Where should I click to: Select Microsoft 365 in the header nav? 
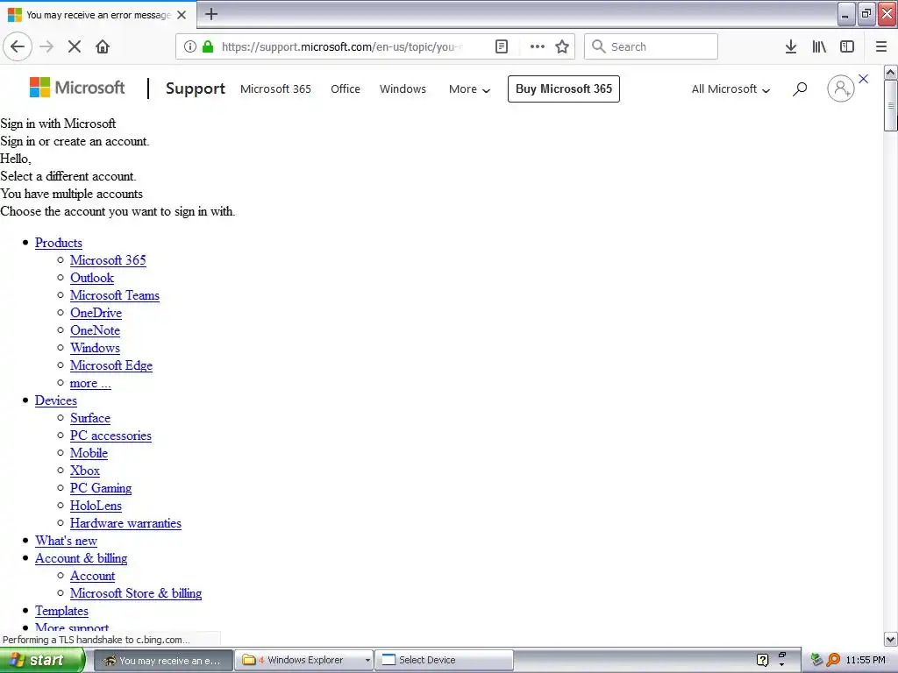[275, 89]
